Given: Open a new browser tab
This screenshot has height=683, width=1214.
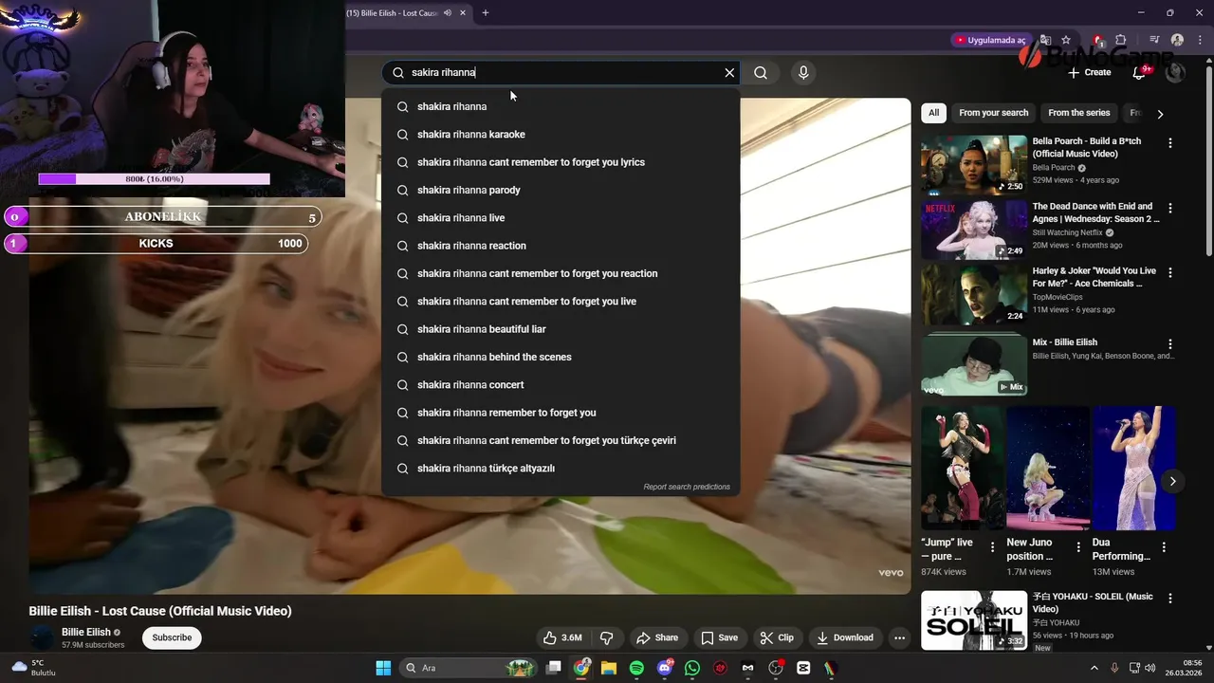Looking at the screenshot, I should point(486,13).
